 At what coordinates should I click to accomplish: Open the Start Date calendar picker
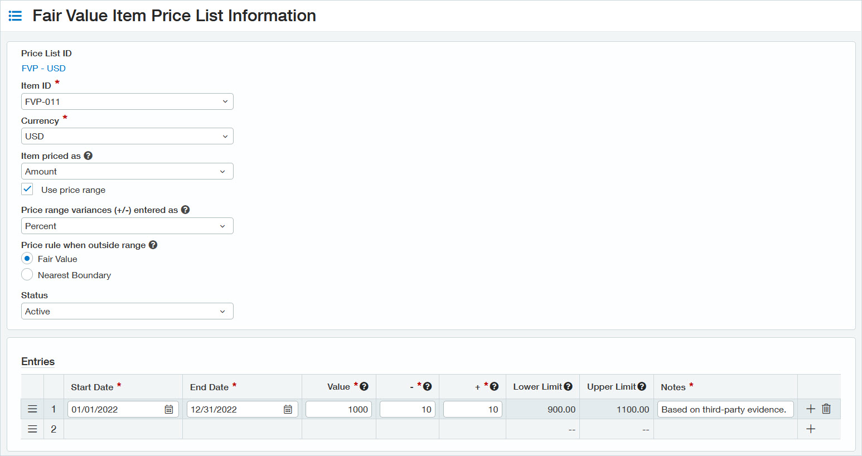point(170,409)
